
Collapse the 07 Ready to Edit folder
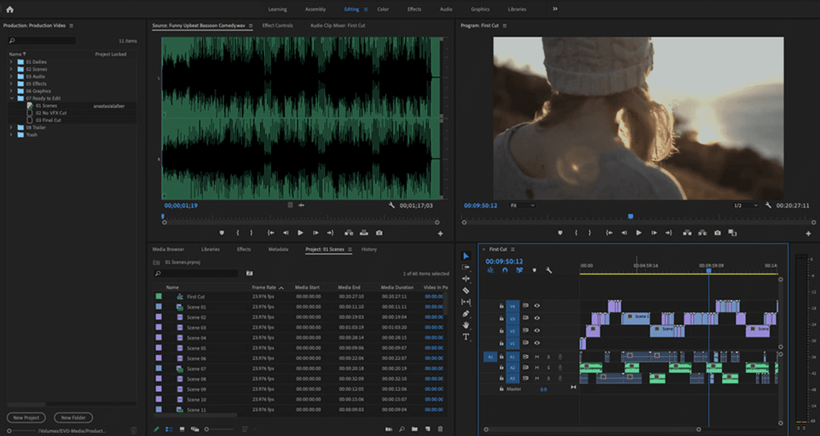tap(11, 98)
